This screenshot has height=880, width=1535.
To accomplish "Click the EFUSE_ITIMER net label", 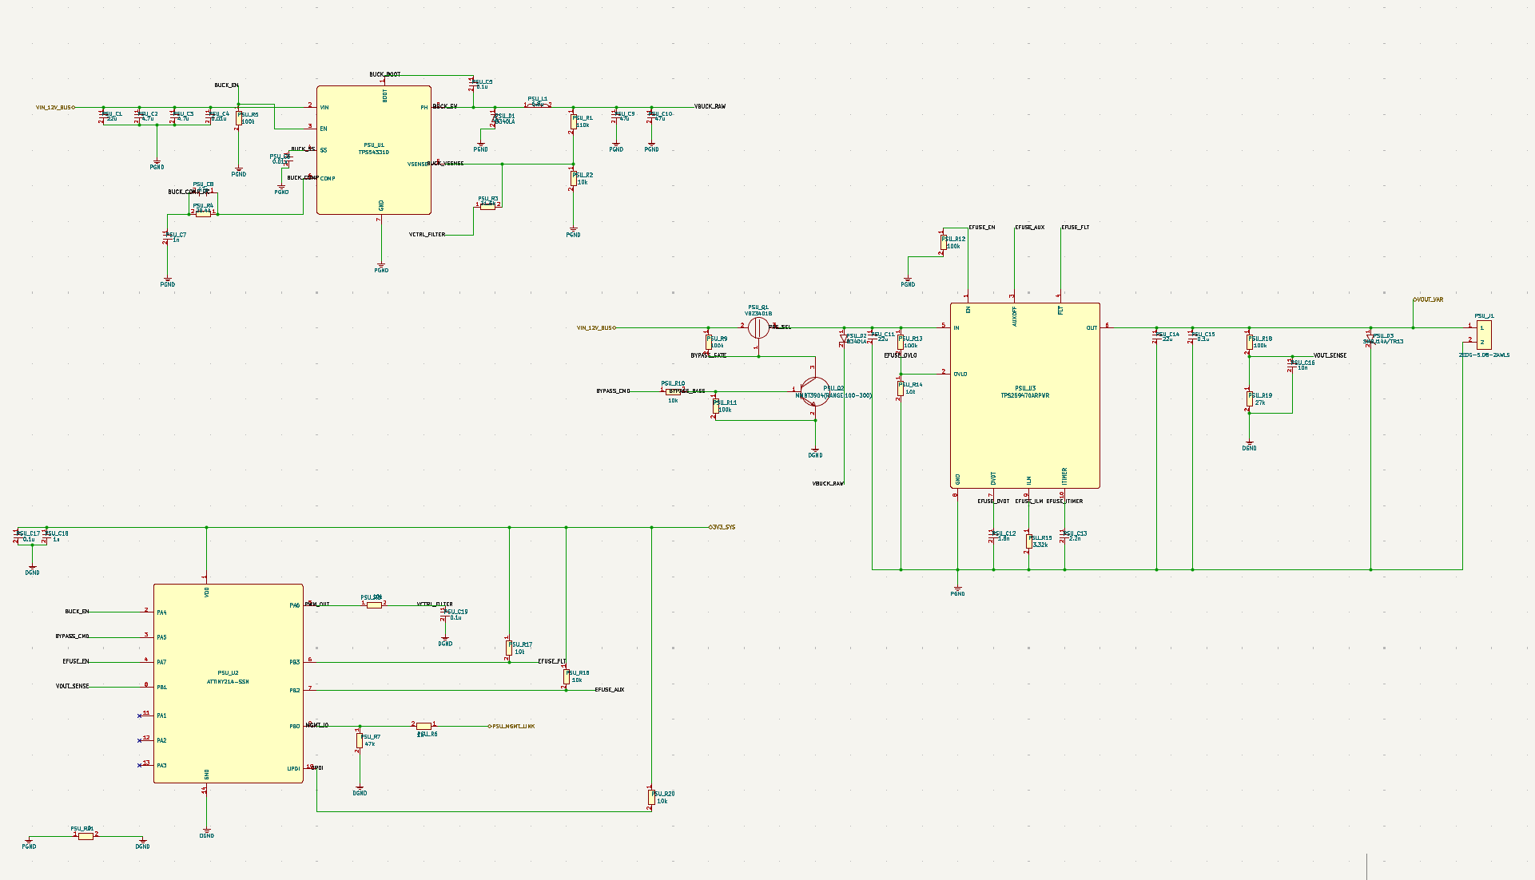I will click(x=1064, y=501).
